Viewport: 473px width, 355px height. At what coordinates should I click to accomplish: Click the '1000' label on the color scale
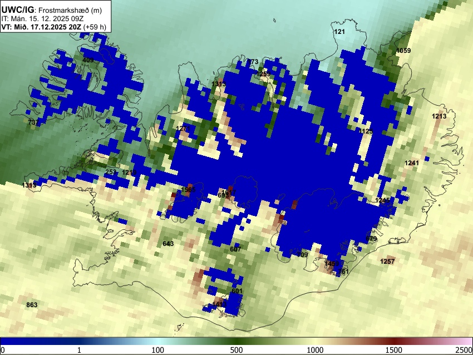[x=315, y=350]
